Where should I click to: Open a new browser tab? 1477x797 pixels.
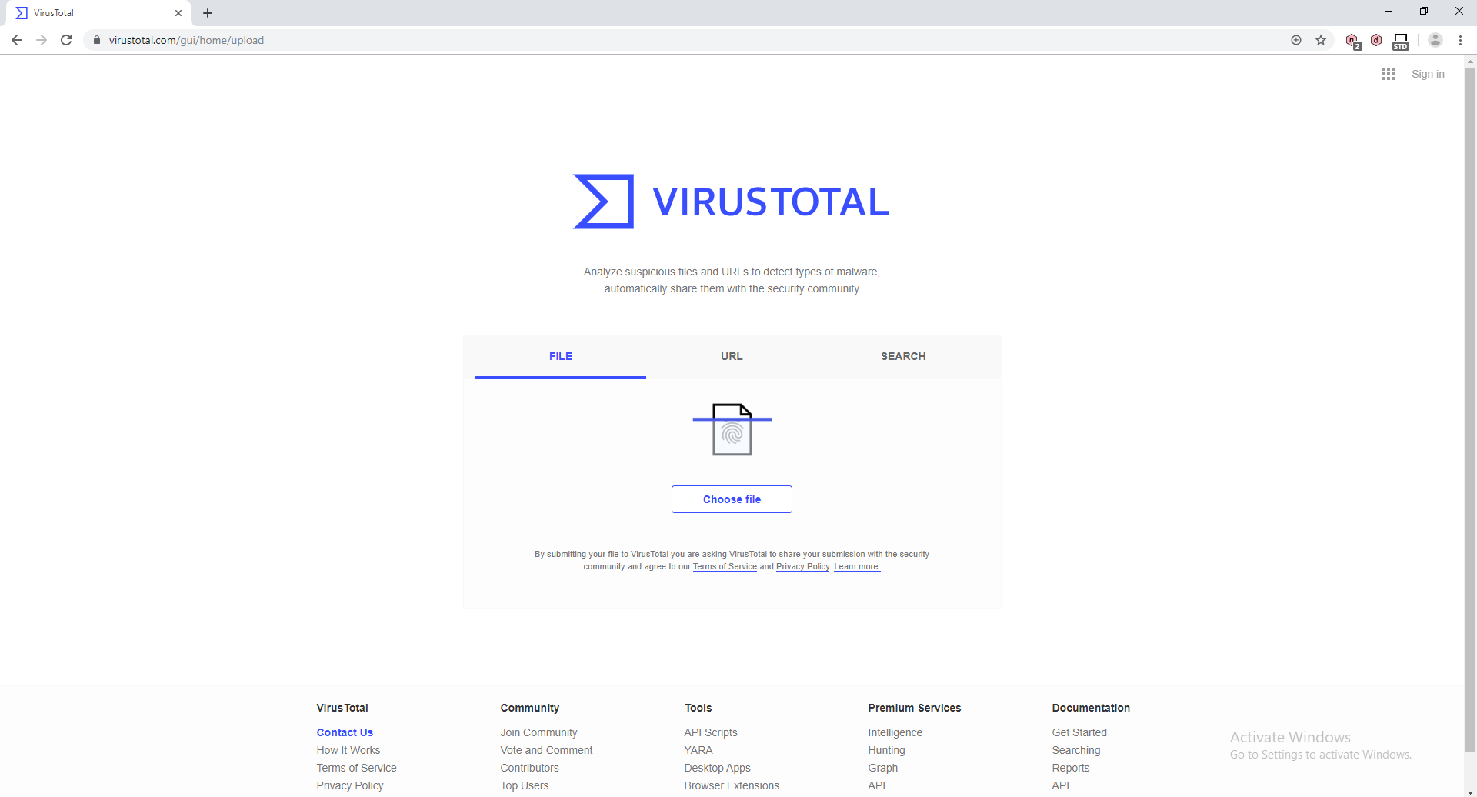[208, 13]
